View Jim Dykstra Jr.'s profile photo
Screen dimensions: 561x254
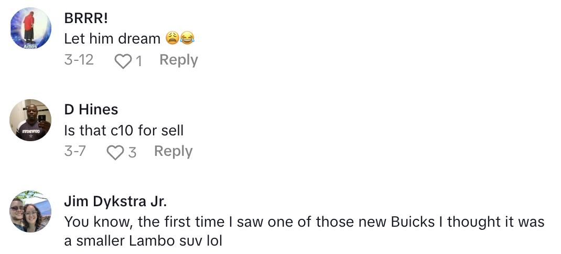click(31, 211)
